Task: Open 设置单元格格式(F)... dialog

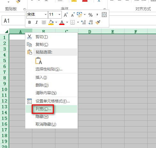Action: click(51, 101)
